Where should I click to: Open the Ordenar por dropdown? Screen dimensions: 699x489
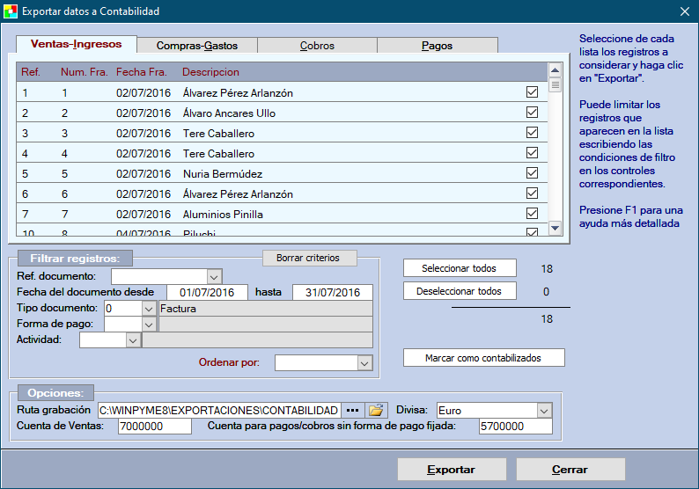(364, 362)
